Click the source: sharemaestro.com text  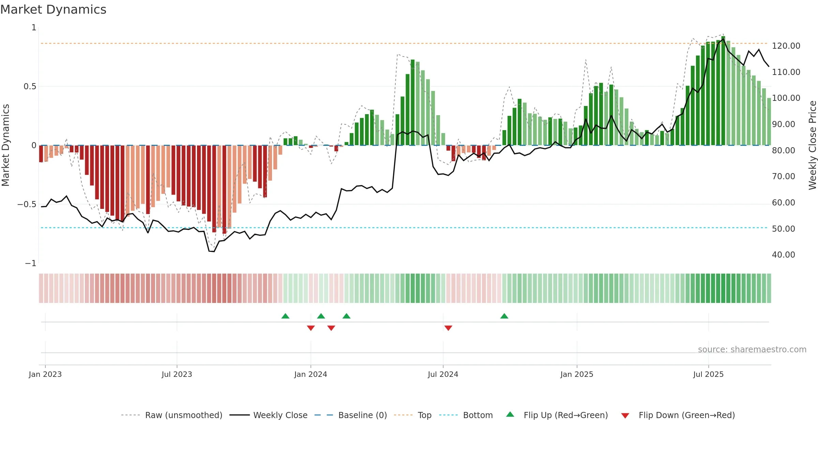(752, 349)
